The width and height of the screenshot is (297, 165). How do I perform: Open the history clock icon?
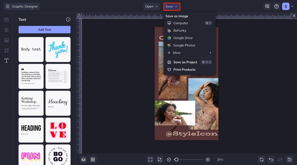click(289, 160)
